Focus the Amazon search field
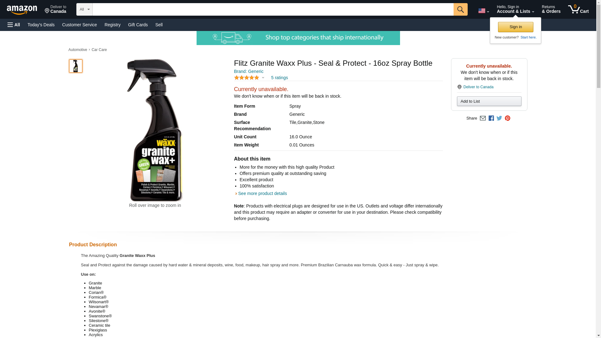The image size is (601, 338). click(x=273, y=9)
